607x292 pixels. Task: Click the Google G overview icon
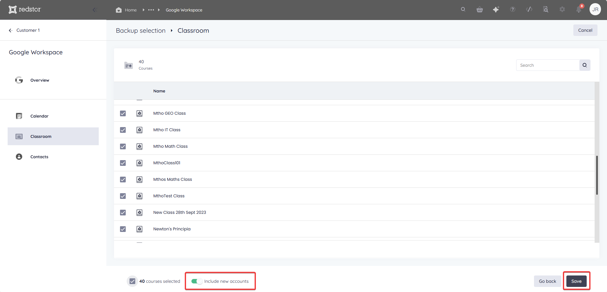[19, 80]
